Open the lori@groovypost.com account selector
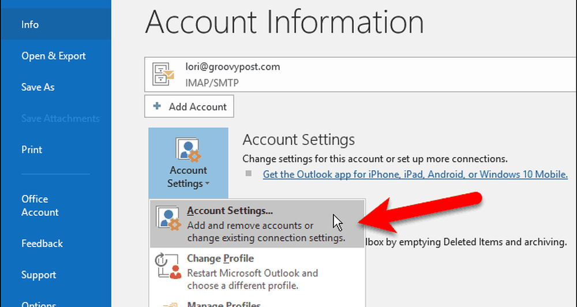Viewport: 577px width, 307px height. pyautogui.click(x=358, y=75)
